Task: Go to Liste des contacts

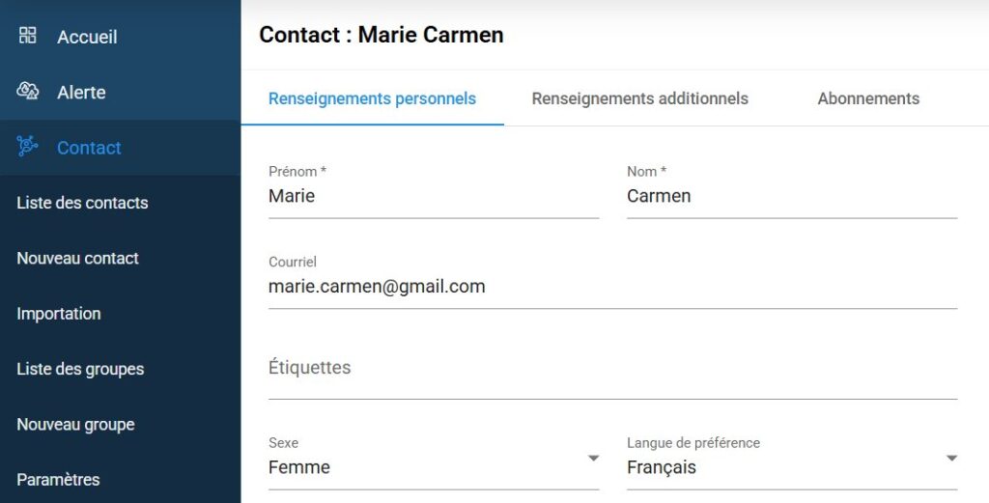Action: (82, 203)
